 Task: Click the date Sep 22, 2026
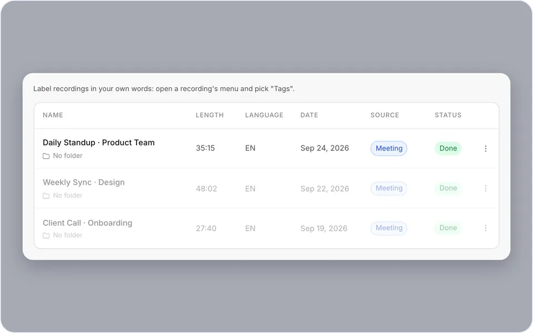coord(325,189)
